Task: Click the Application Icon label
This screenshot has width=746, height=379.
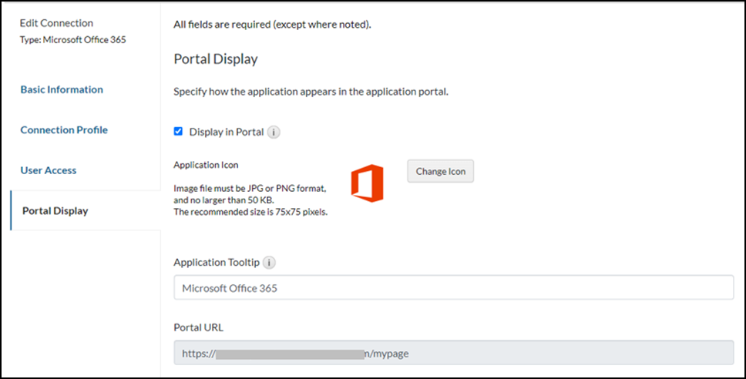Action: click(206, 165)
